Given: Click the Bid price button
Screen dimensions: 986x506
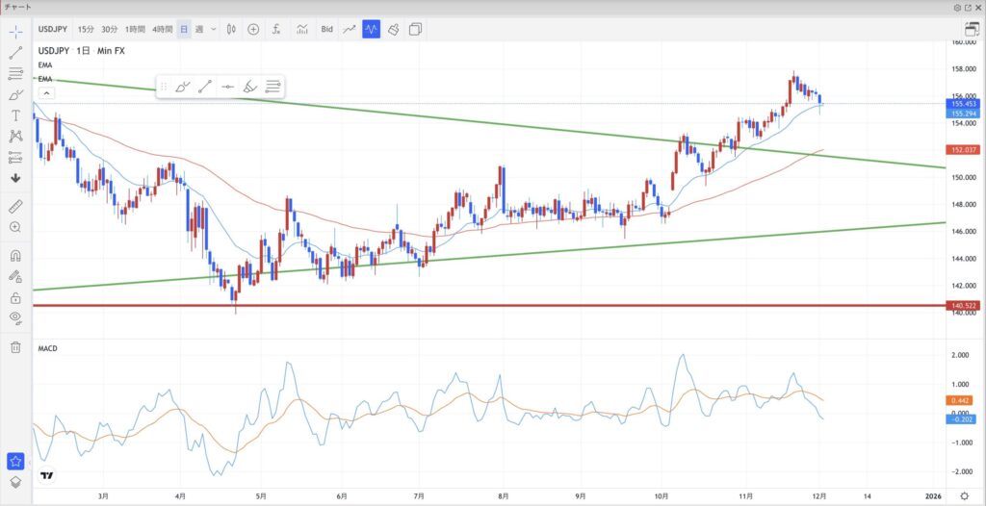Looking at the screenshot, I should tap(327, 30).
